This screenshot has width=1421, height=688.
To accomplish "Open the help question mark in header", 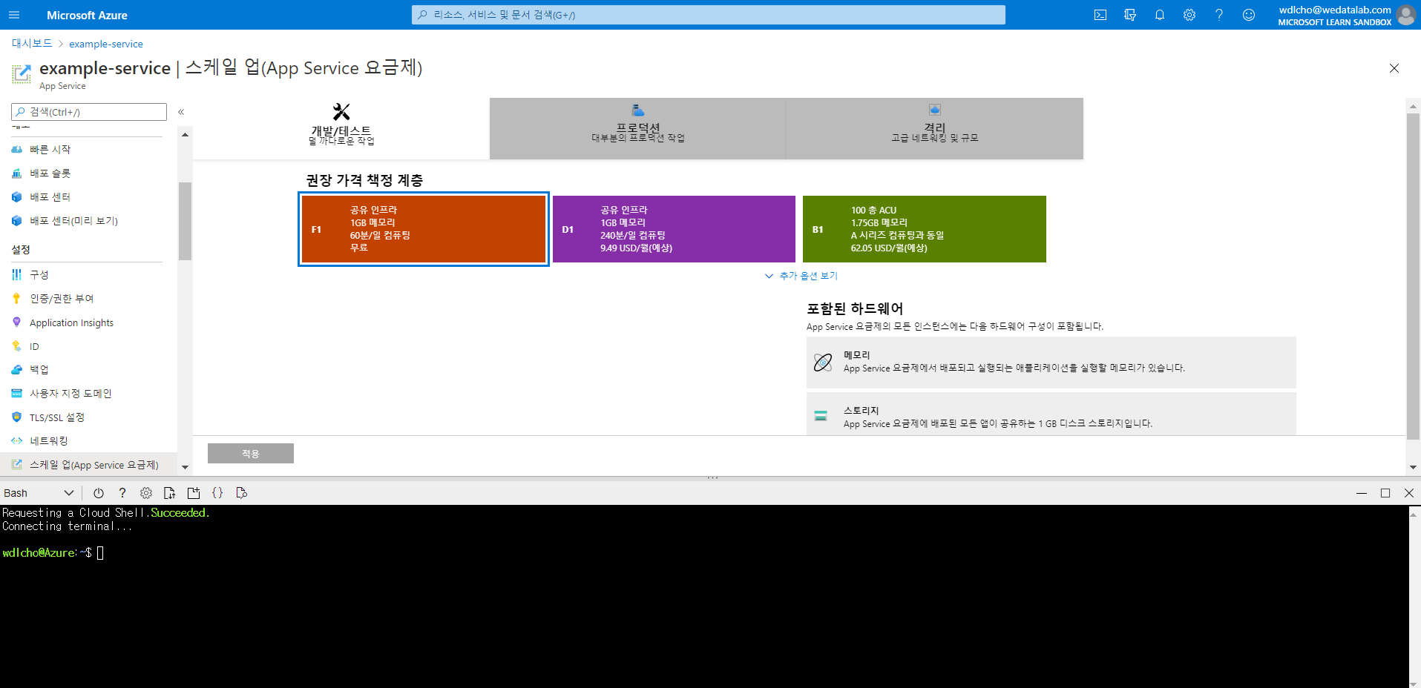I will pos(1219,15).
